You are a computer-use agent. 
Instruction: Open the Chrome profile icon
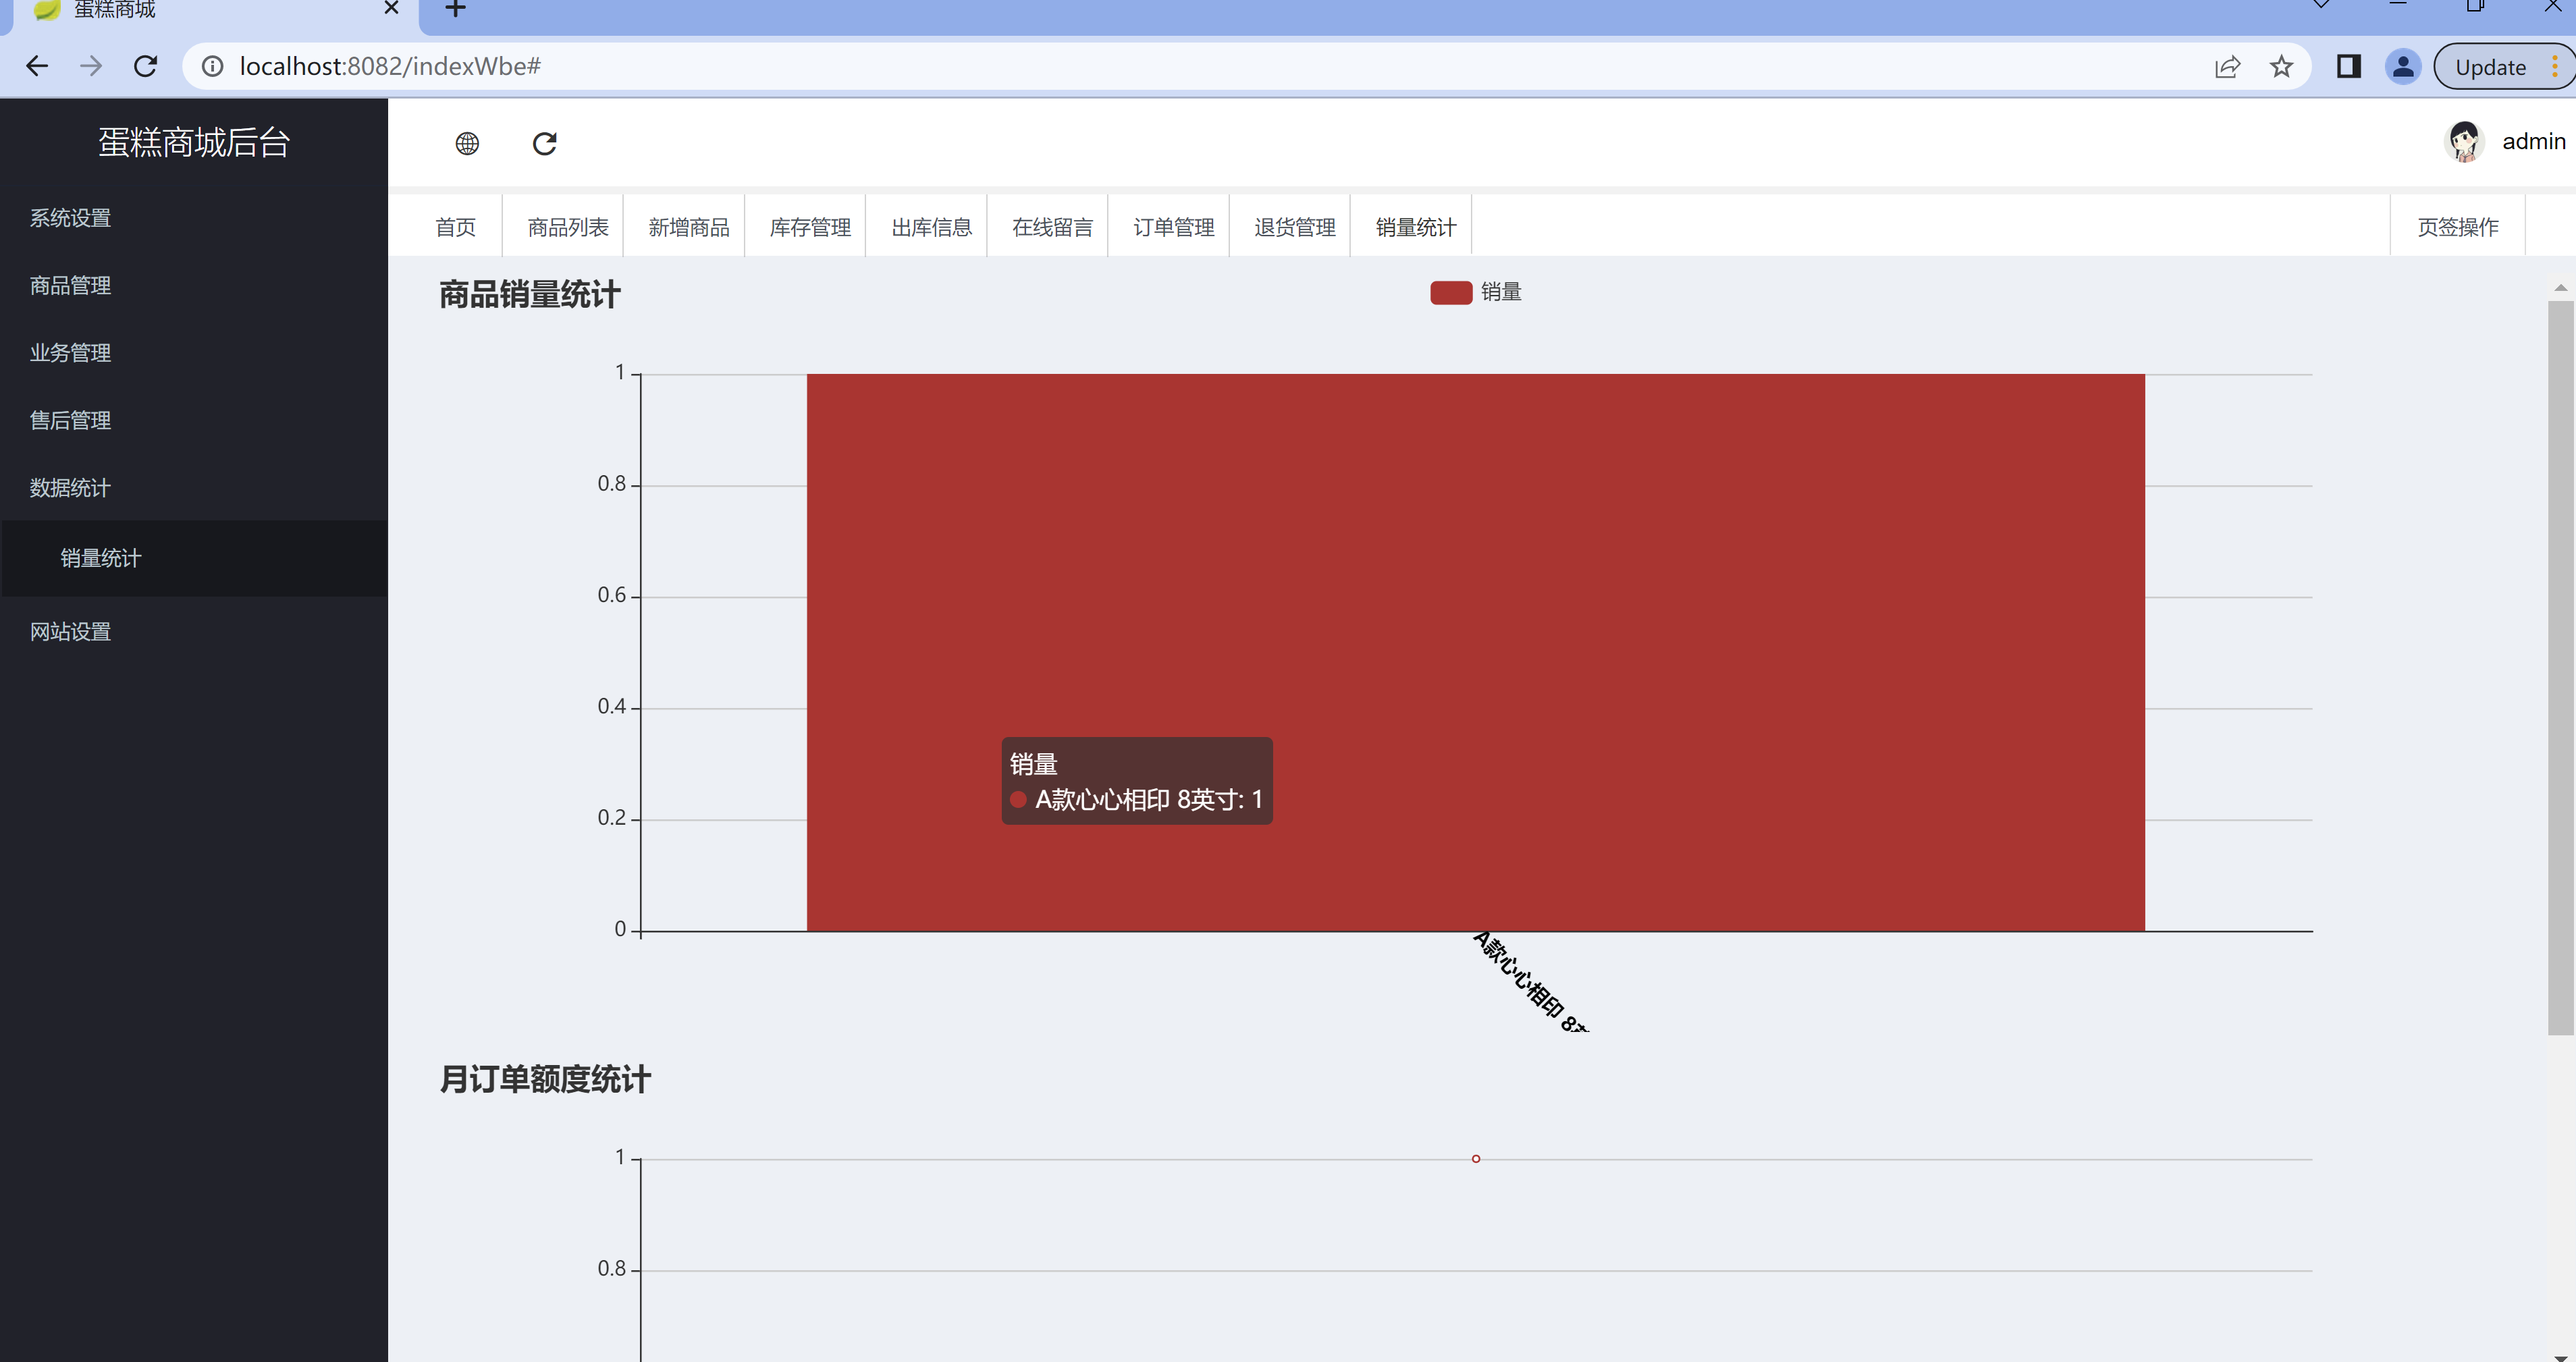pos(2403,67)
